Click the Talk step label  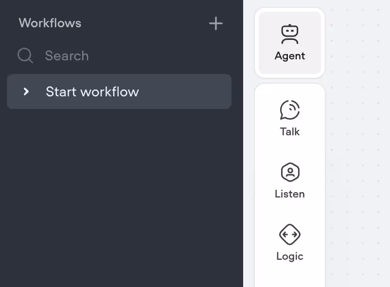(290, 131)
